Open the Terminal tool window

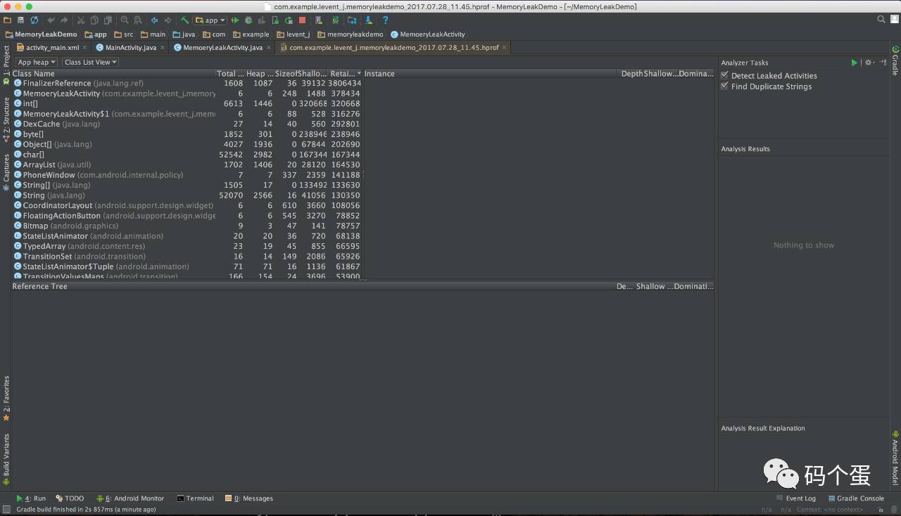[195, 498]
